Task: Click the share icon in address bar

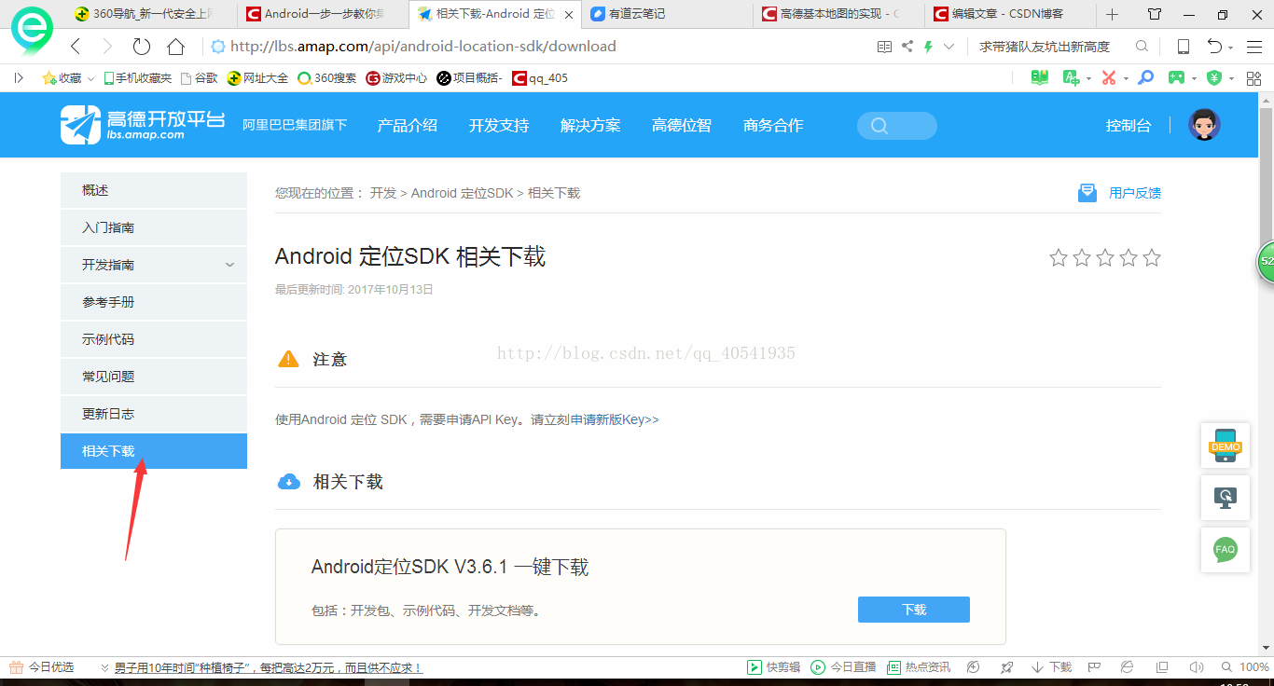Action: point(907,47)
